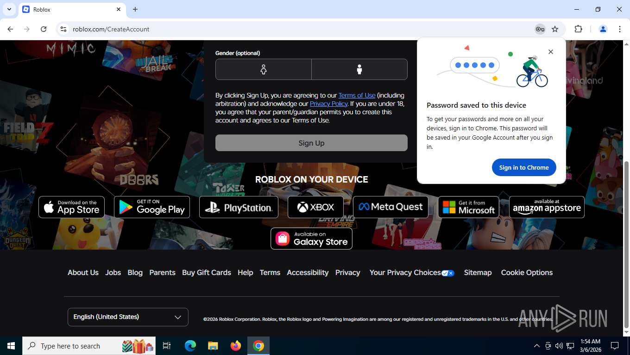This screenshot has height=355, width=630.
Task: Open the Privacy footer link
Action: click(347, 272)
